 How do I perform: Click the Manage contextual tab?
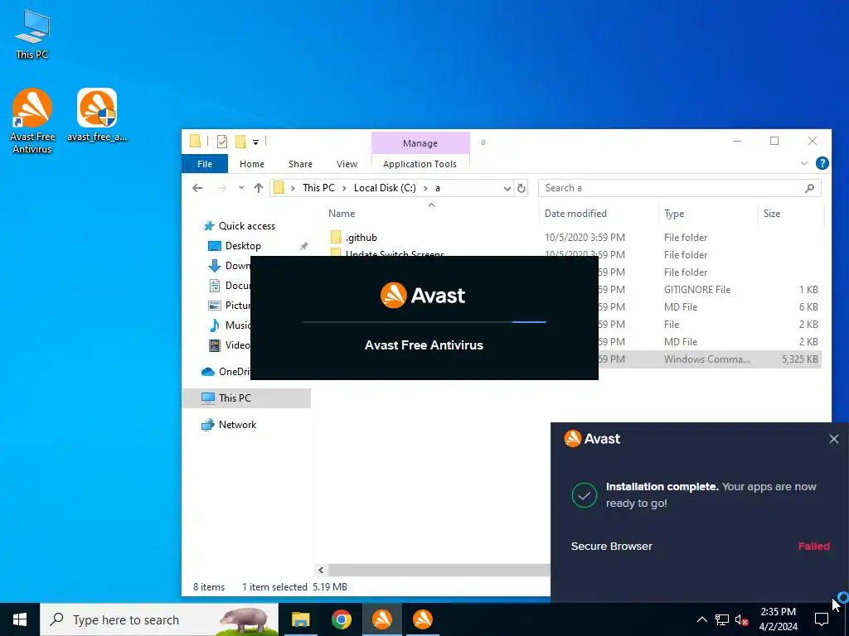coord(420,143)
